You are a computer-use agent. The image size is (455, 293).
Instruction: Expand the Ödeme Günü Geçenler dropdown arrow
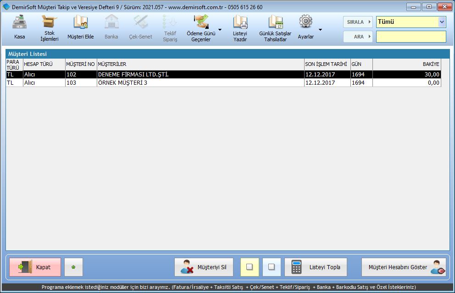(220, 30)
